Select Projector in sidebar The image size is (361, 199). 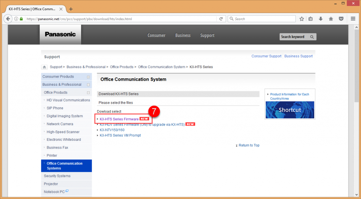click(51, 184)
